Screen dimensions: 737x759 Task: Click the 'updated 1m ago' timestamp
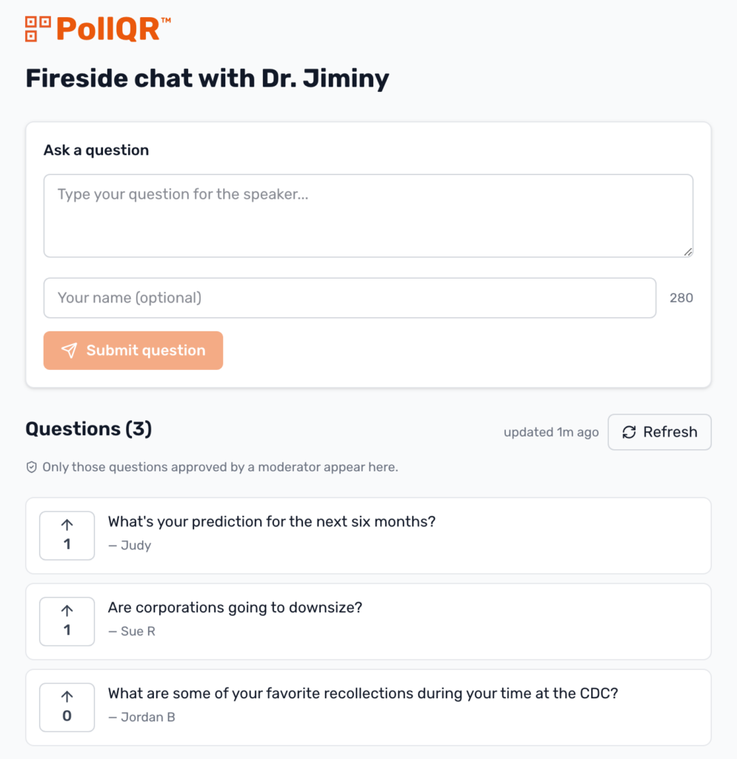tap(550, 432)
